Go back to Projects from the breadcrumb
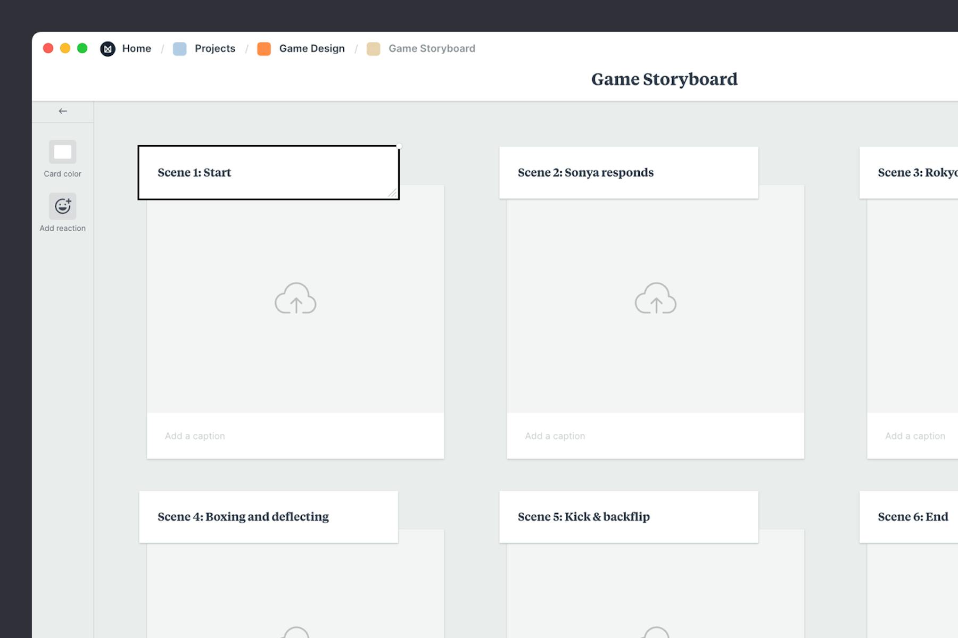The width and height of the screenshot is (958, 638). click(215, 48)
